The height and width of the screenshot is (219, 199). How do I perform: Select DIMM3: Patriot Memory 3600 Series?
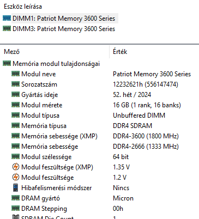64,29
